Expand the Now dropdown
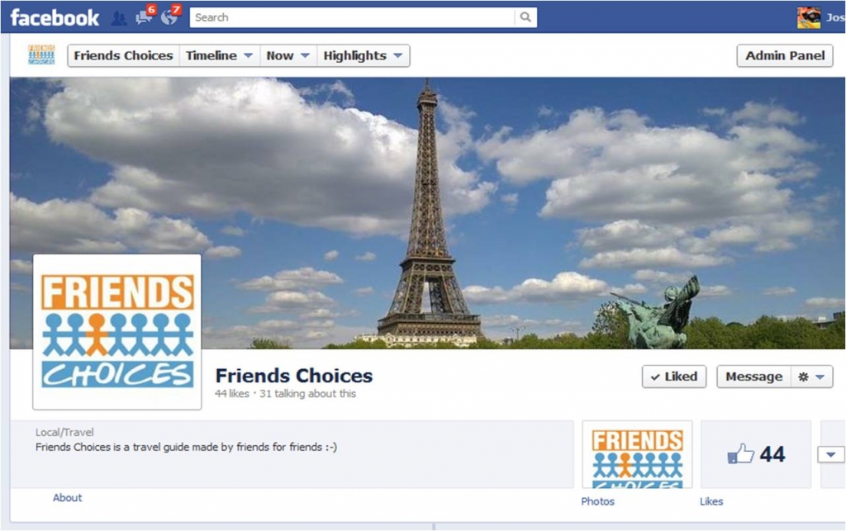846x531 pixels. (x=288, y=55)
